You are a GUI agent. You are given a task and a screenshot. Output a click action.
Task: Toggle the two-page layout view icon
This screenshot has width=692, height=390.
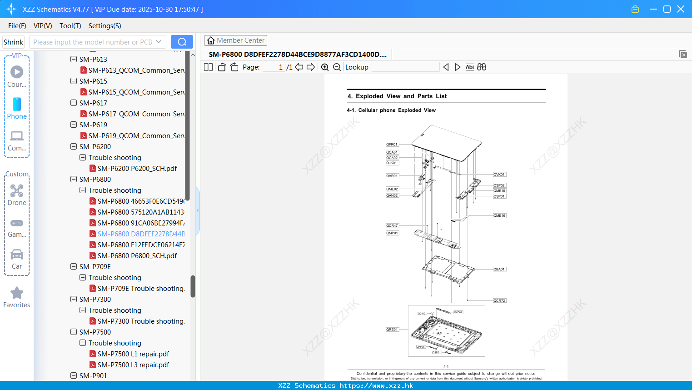click(208, 67)
